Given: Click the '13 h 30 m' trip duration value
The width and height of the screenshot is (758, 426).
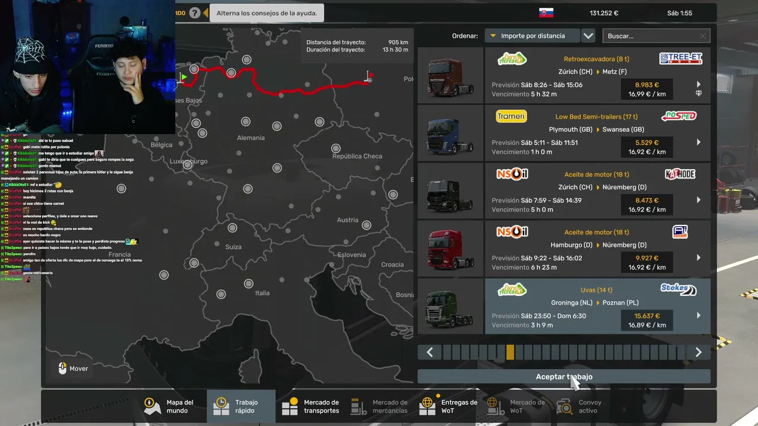Looking at the screenshot, I should coord(396,50).
